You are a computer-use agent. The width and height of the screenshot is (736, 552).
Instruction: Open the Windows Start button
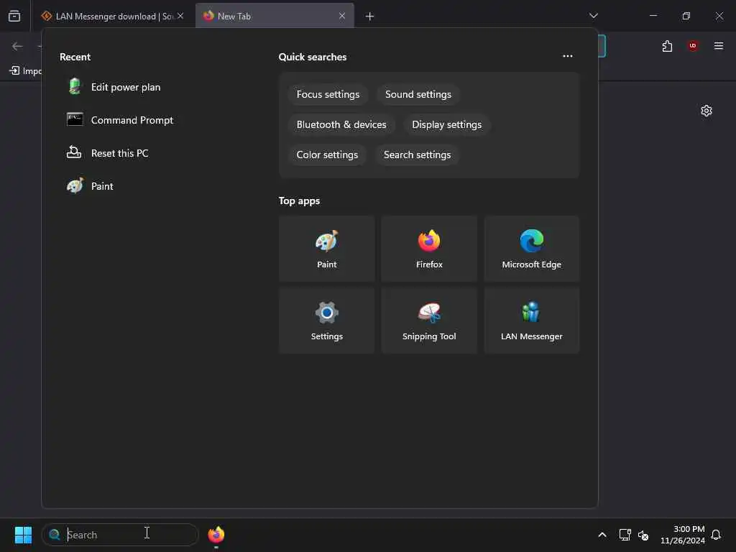click(x=23, y=535)
